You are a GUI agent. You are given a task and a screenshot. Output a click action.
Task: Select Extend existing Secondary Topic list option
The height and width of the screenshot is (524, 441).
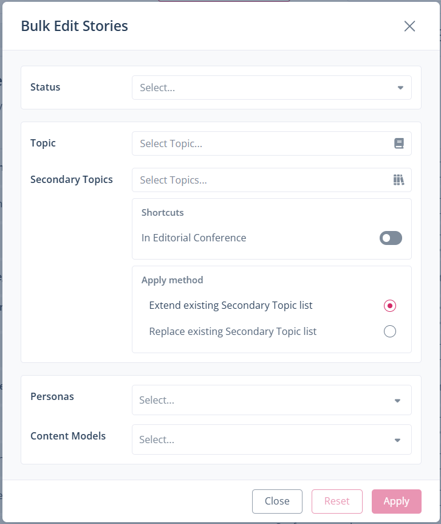click(390, 306)
